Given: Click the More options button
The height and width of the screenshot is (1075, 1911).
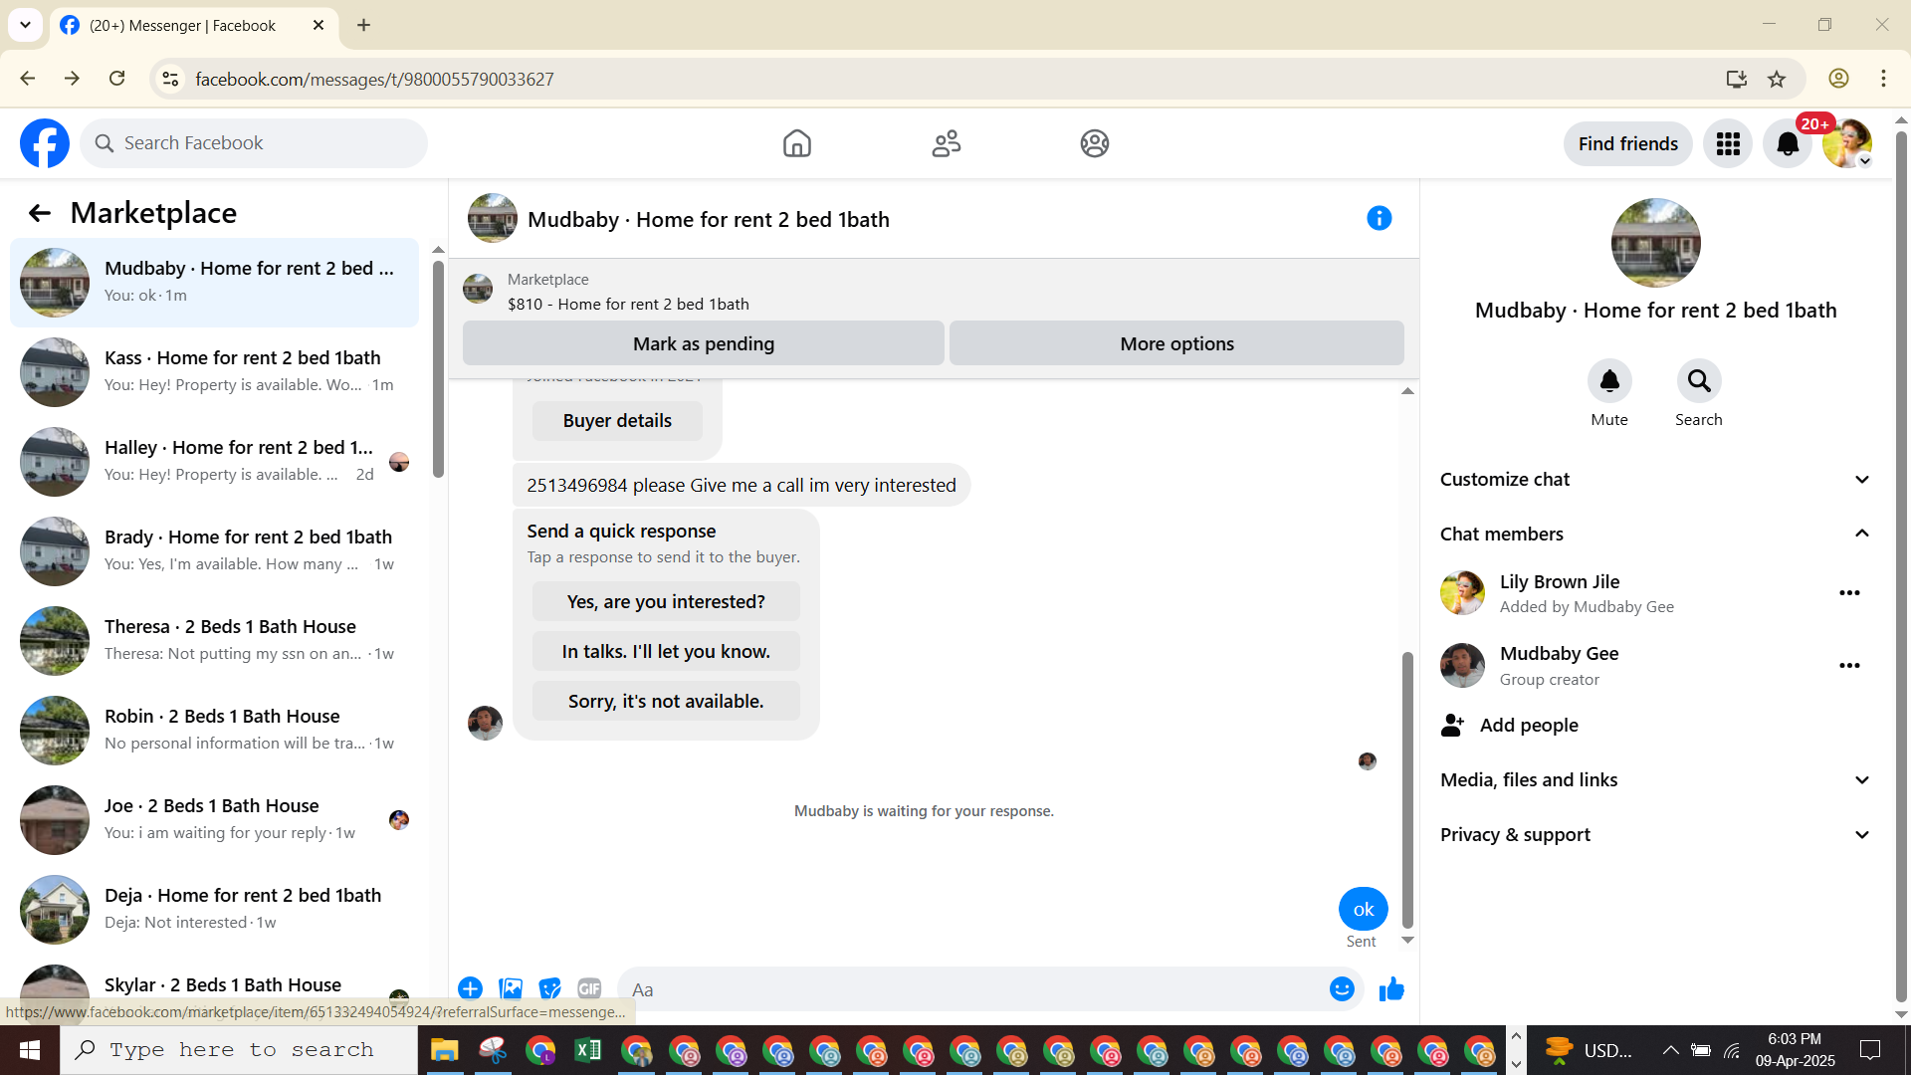Looking at the screenshot, I should click(x=1176, y=343).
